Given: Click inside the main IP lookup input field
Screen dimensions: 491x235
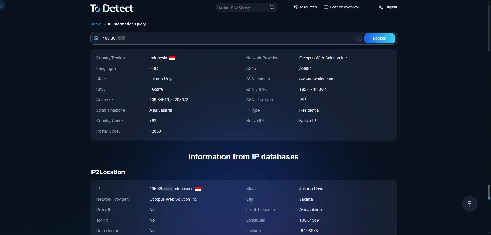Looking at the screenshot, I should [x=205, y=38].
